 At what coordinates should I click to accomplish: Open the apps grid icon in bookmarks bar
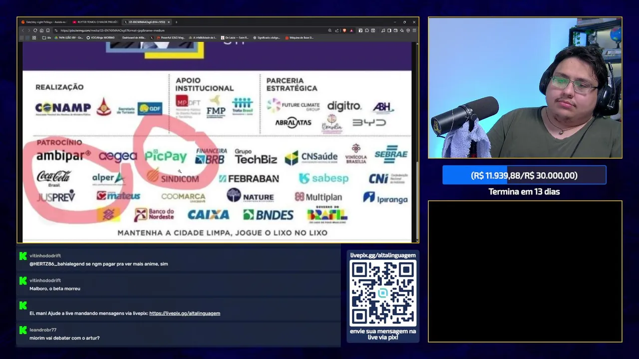click(34, 37)
